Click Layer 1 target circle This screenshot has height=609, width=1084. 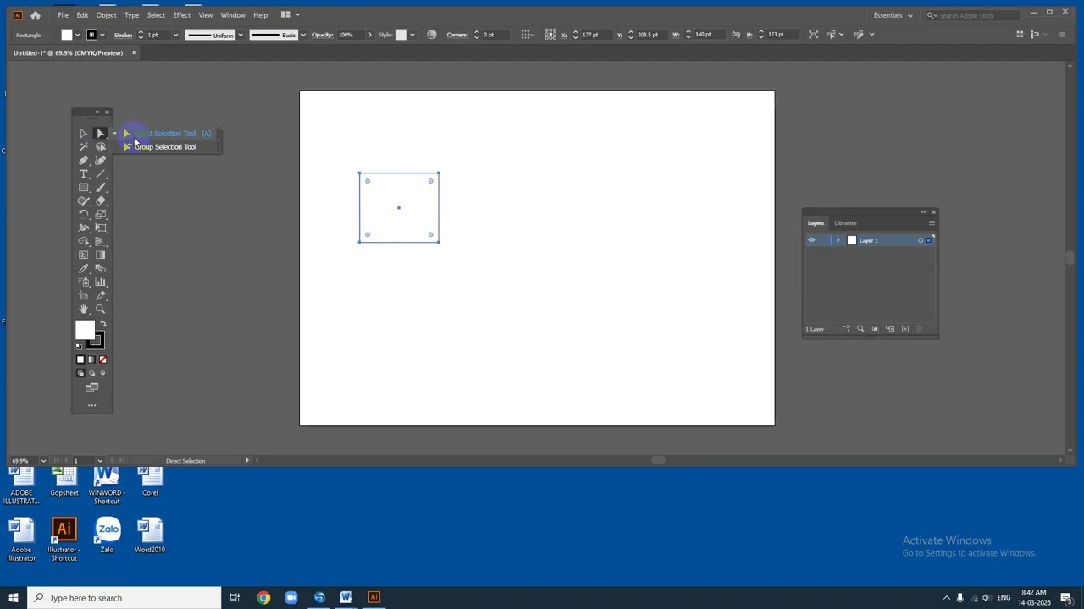pos(921,240)
